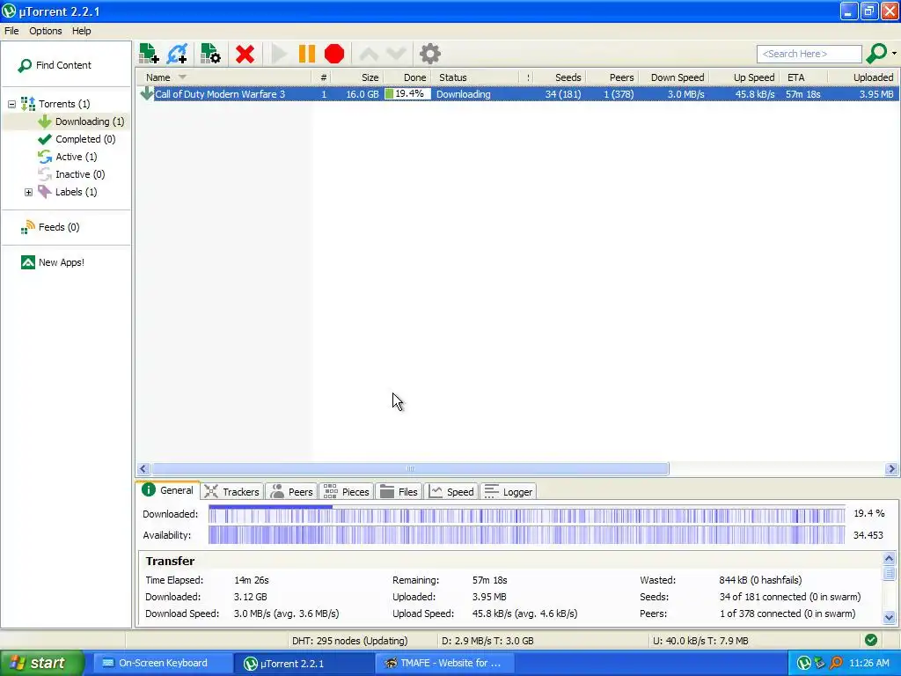Image resolution: width=901 pixels, height=676 pixels.
Task: Click the D: 2.9 MB/s status bar entry
Action: coord(487,641)
